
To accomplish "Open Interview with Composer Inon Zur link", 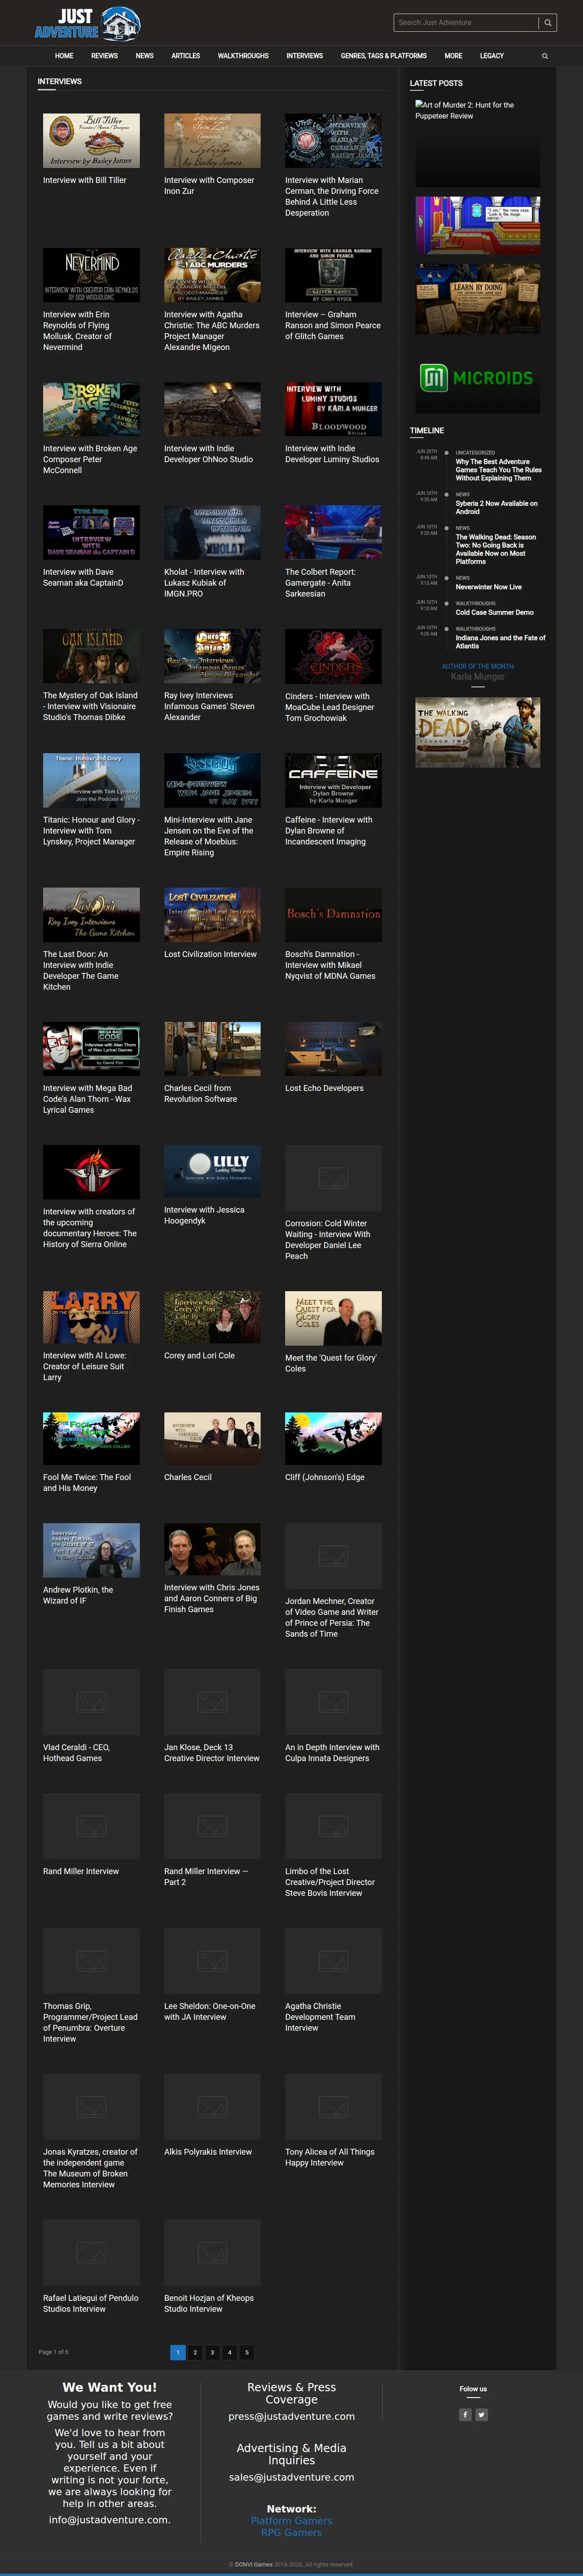I will point(209,186).
